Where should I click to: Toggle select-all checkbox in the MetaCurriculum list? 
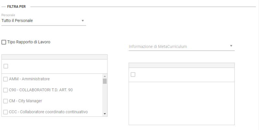coord(133,75)
